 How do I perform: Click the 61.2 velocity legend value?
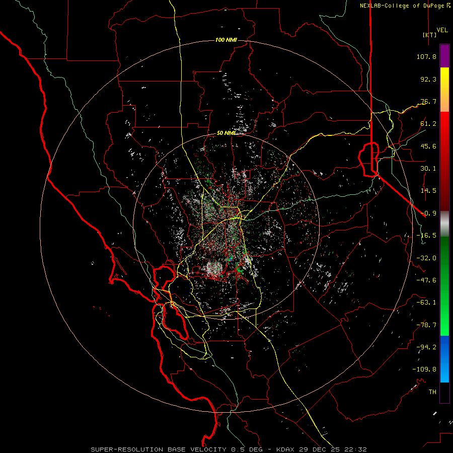tap(428, 124)
